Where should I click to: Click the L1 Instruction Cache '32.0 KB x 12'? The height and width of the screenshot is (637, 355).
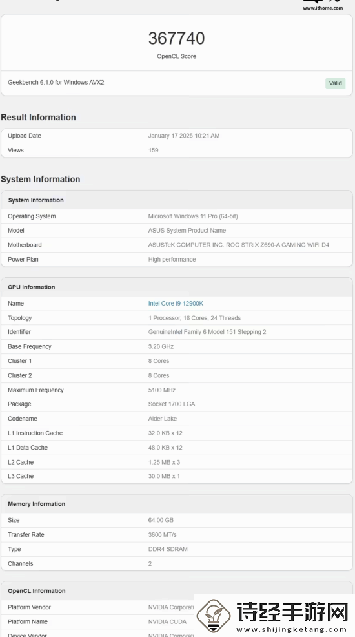click(x=165, y=433)
